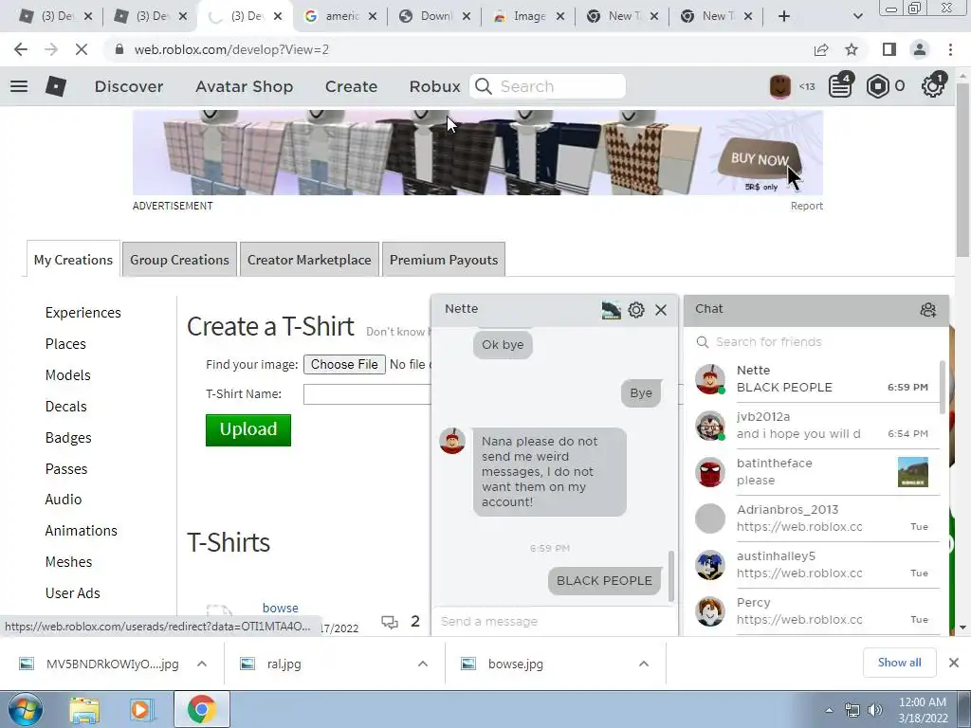Go back with the browser back arrow
The width and height of the screenshot is (971, 728).
21,49
